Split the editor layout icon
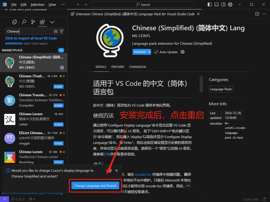270x202 pixels. 257,14
